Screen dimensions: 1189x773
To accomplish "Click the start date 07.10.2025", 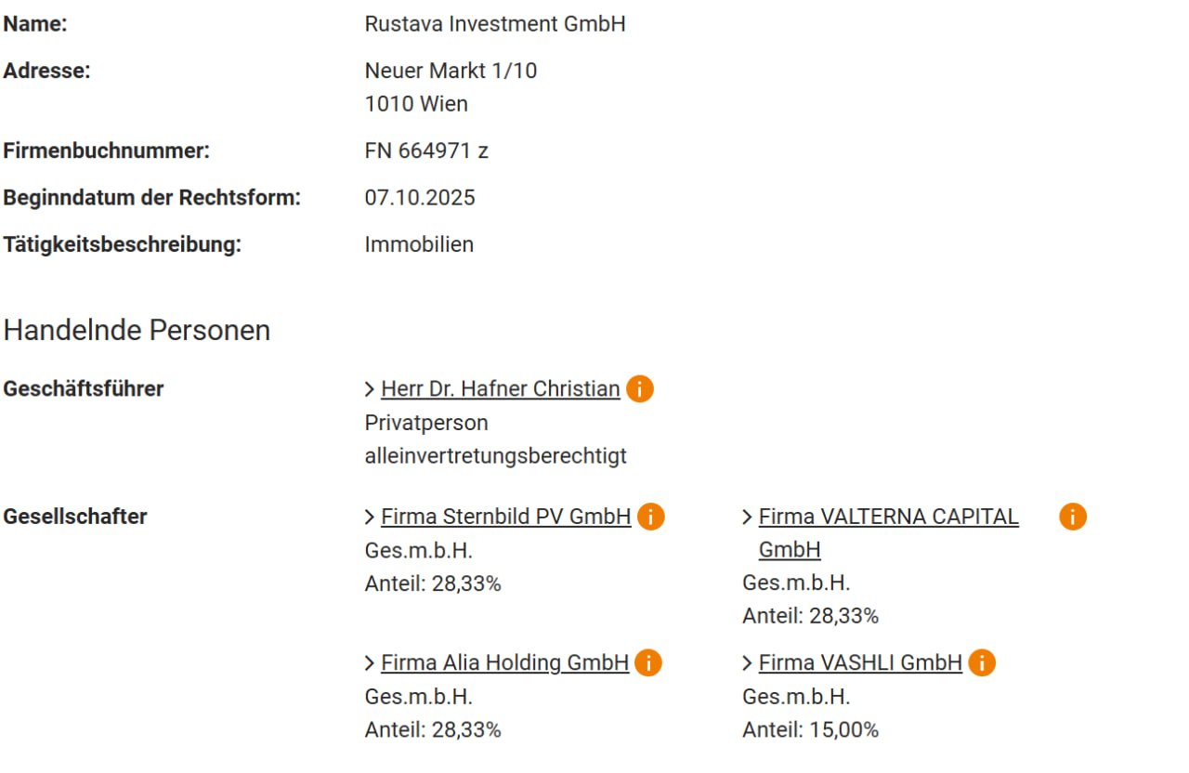I will 420,198.
